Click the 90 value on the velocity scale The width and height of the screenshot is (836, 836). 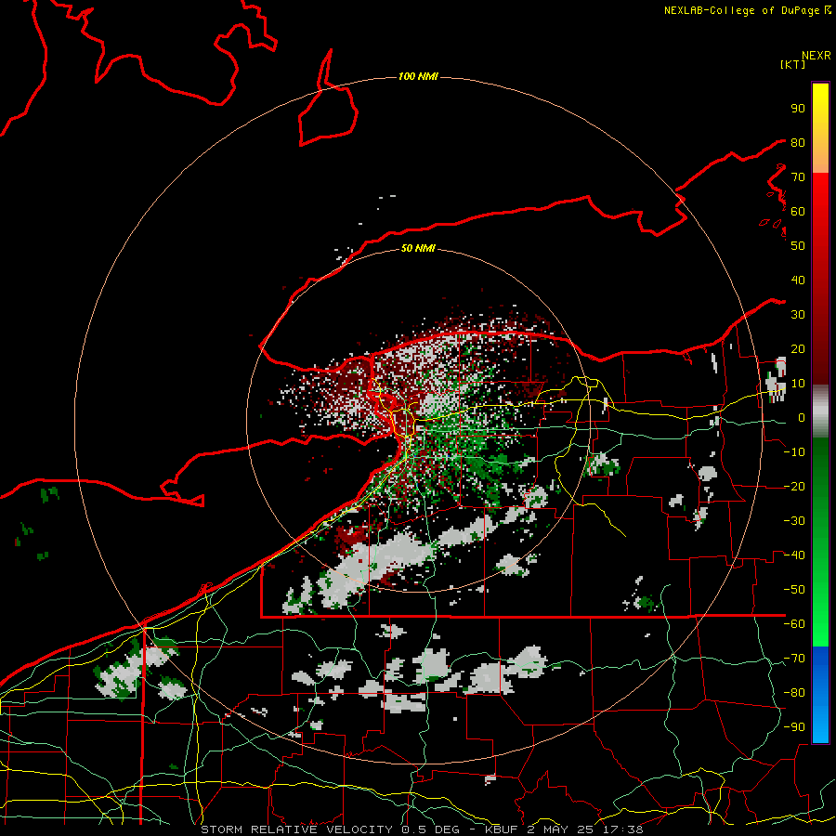click(798, 109)
